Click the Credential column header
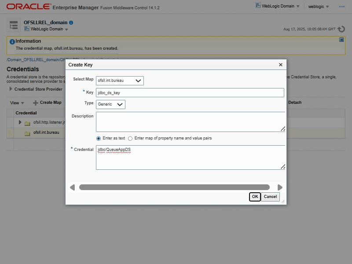Viewport: 352px width, 264px height. click(x=26, y=113)
